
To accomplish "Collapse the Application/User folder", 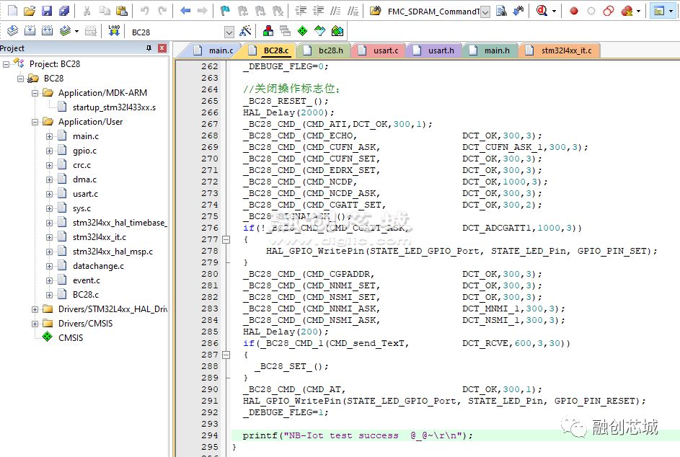I will point(35,123).
